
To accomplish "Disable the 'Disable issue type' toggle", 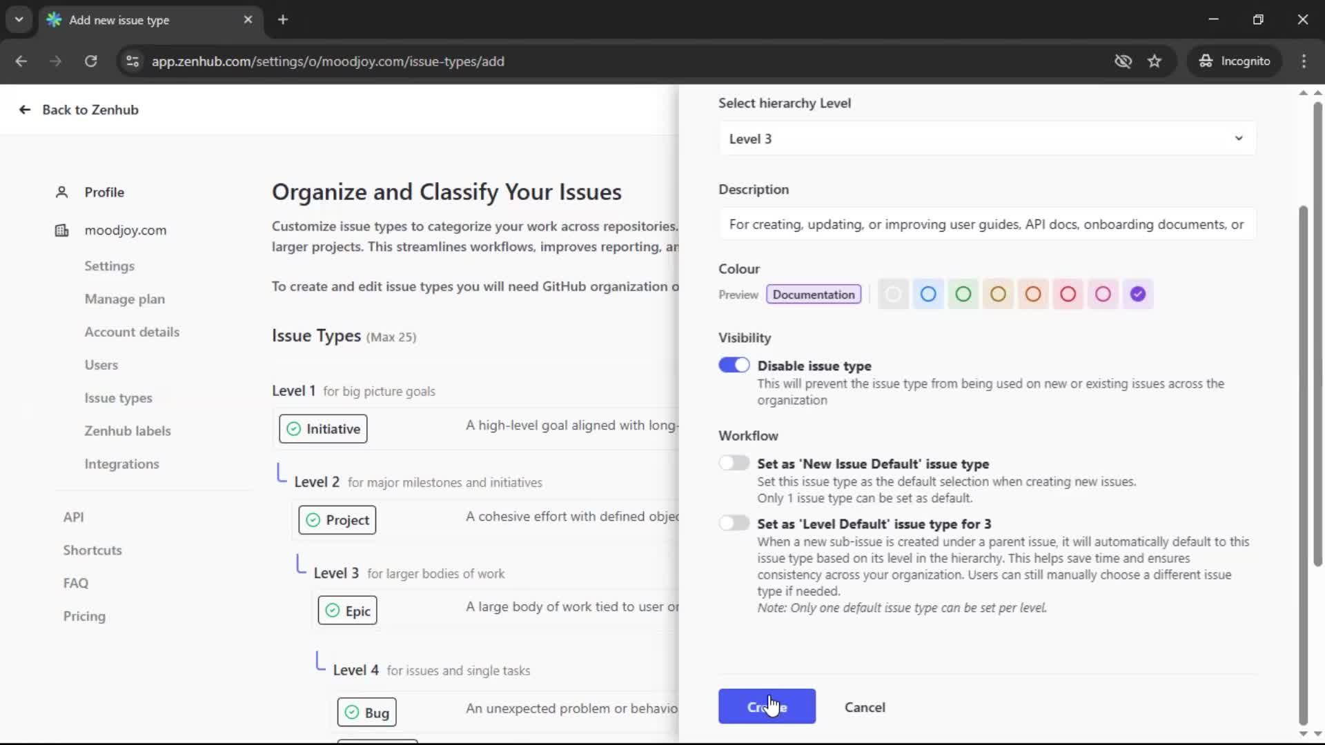I will 734,364.
